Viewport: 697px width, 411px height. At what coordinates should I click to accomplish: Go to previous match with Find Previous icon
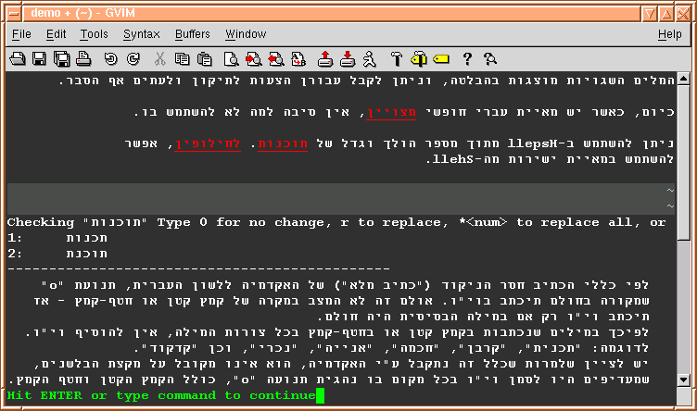pyautogui.click(x=276, y=58)
